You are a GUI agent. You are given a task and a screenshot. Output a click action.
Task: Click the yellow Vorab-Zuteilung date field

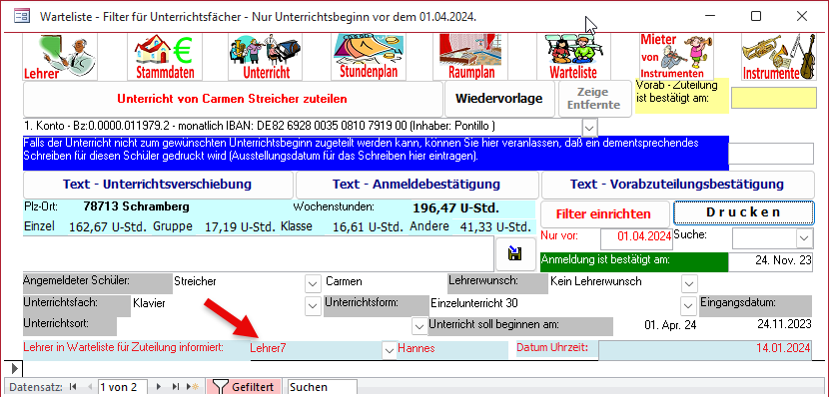click(773, 98)
